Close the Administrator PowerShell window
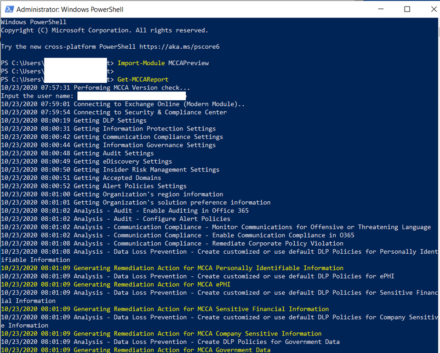 click(431, 9)
